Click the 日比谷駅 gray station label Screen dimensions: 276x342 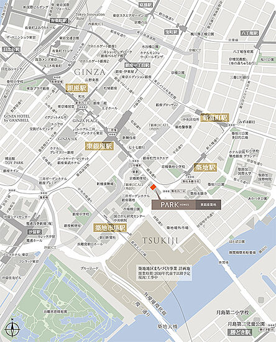pyautogui.click(x=11, y=49)
